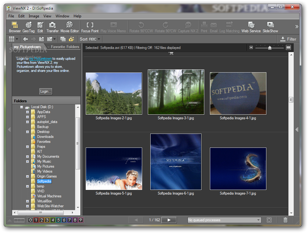Toggle red label 1

36,220
